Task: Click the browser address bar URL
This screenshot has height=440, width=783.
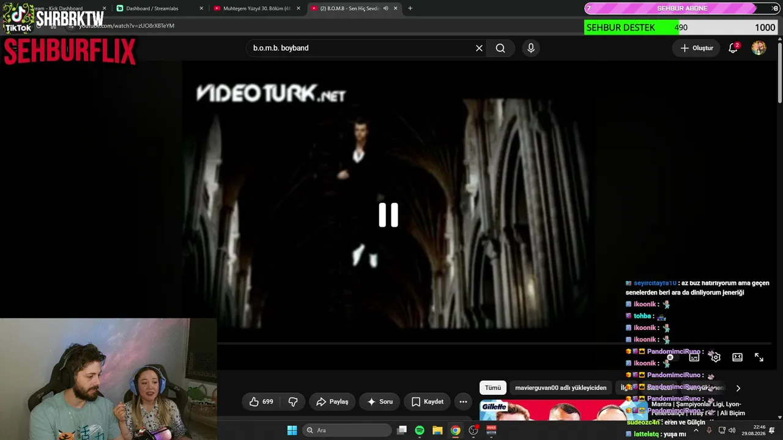Action: coord(127,26)
